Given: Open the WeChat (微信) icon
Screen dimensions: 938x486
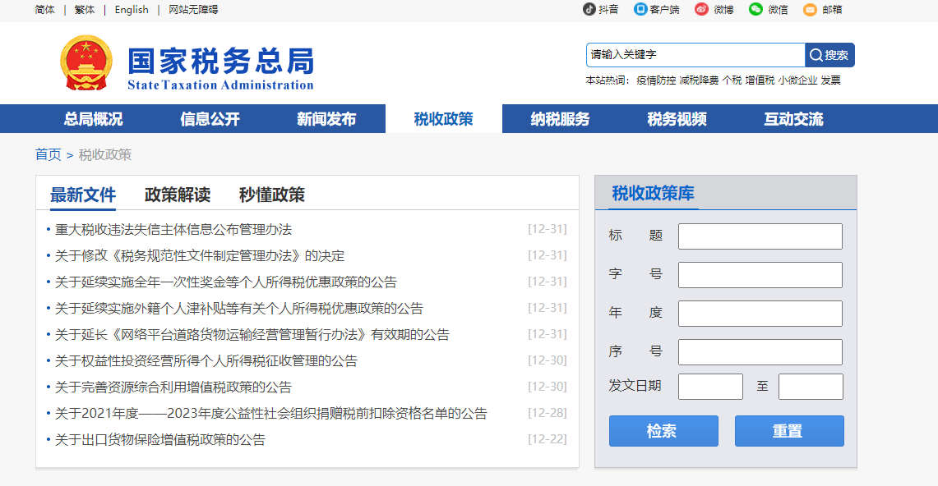Looking at the screenshot, I should point(757,10).
